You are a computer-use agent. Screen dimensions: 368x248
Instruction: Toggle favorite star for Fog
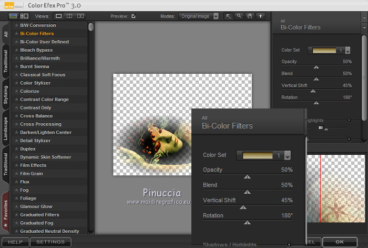(16, 190)
